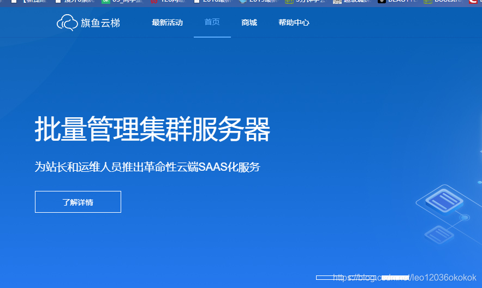Open the 最新活动 menu item
Viewport: 482px width, 288px height.
pyautogui.click(x=167, y=22)
